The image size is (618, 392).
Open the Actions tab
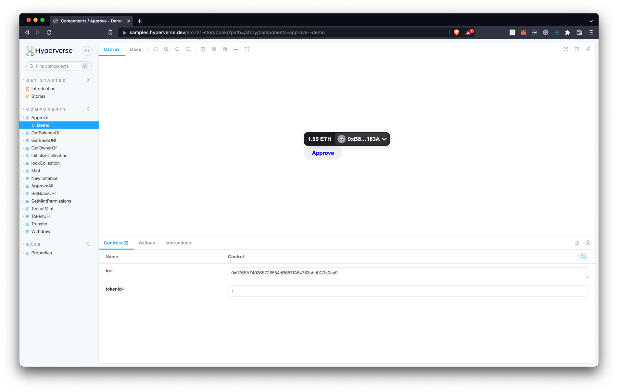click(147, 243)
